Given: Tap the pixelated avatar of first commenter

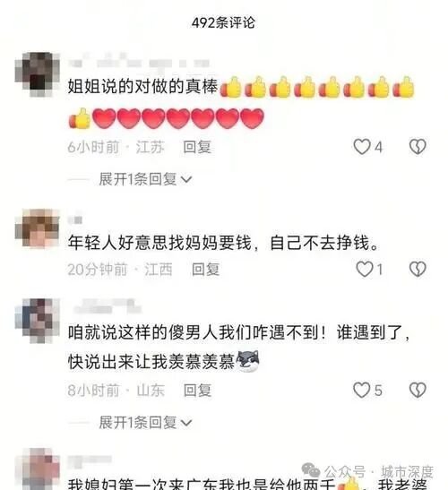Looking at the screenshot, I should [38, 74].
